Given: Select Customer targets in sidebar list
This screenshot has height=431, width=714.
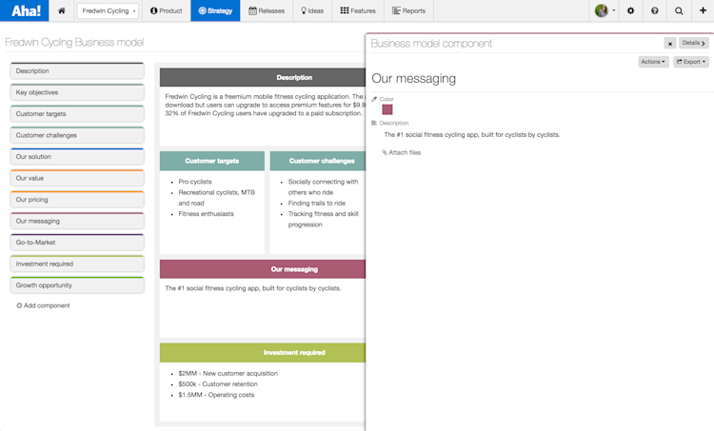Looking at the screenshot, I should click(x=77, y=114).
